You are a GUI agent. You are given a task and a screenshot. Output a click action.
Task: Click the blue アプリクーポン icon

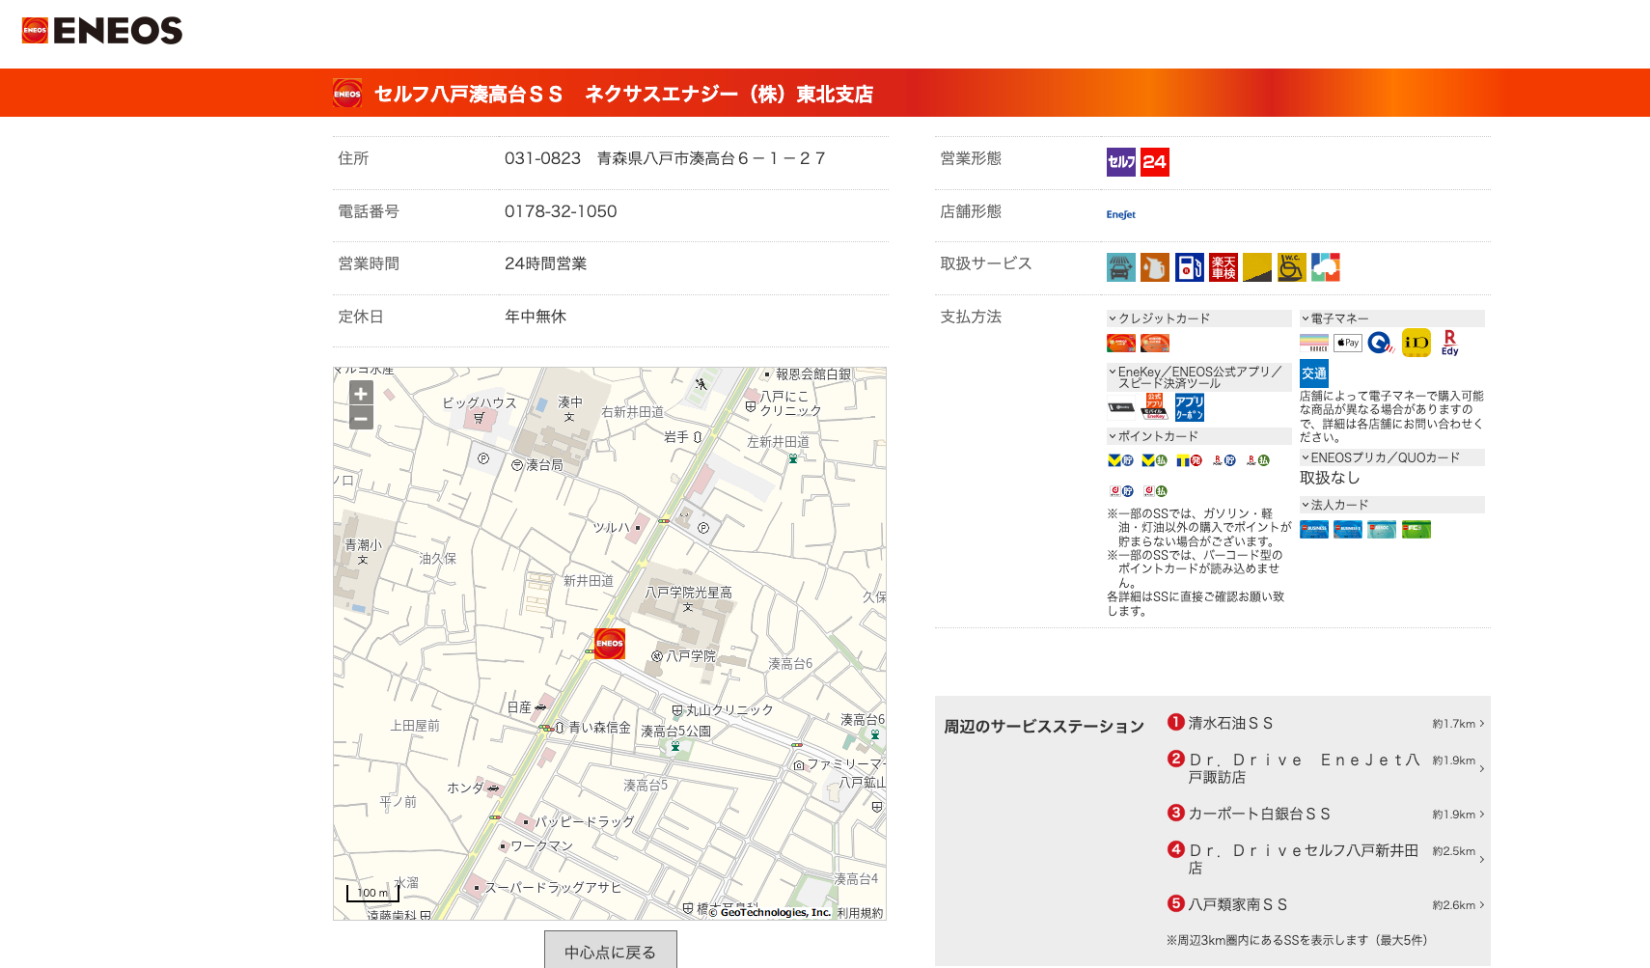pos(1190,407)
